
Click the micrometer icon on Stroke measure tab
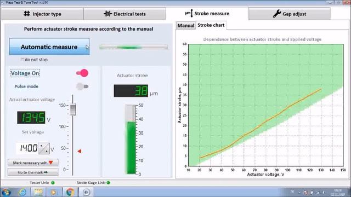(x=189, y=13)
